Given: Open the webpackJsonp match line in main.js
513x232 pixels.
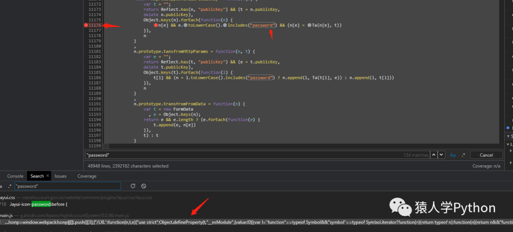Looking at the screenshot, I should [256, 222].
